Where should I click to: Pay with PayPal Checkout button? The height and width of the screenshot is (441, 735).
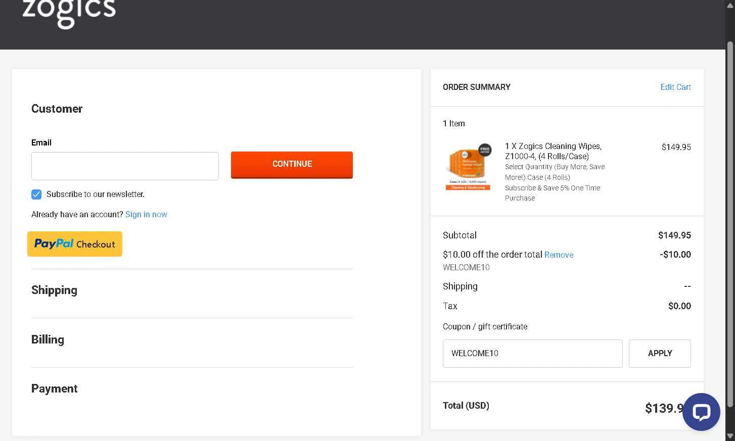[75, 244]
